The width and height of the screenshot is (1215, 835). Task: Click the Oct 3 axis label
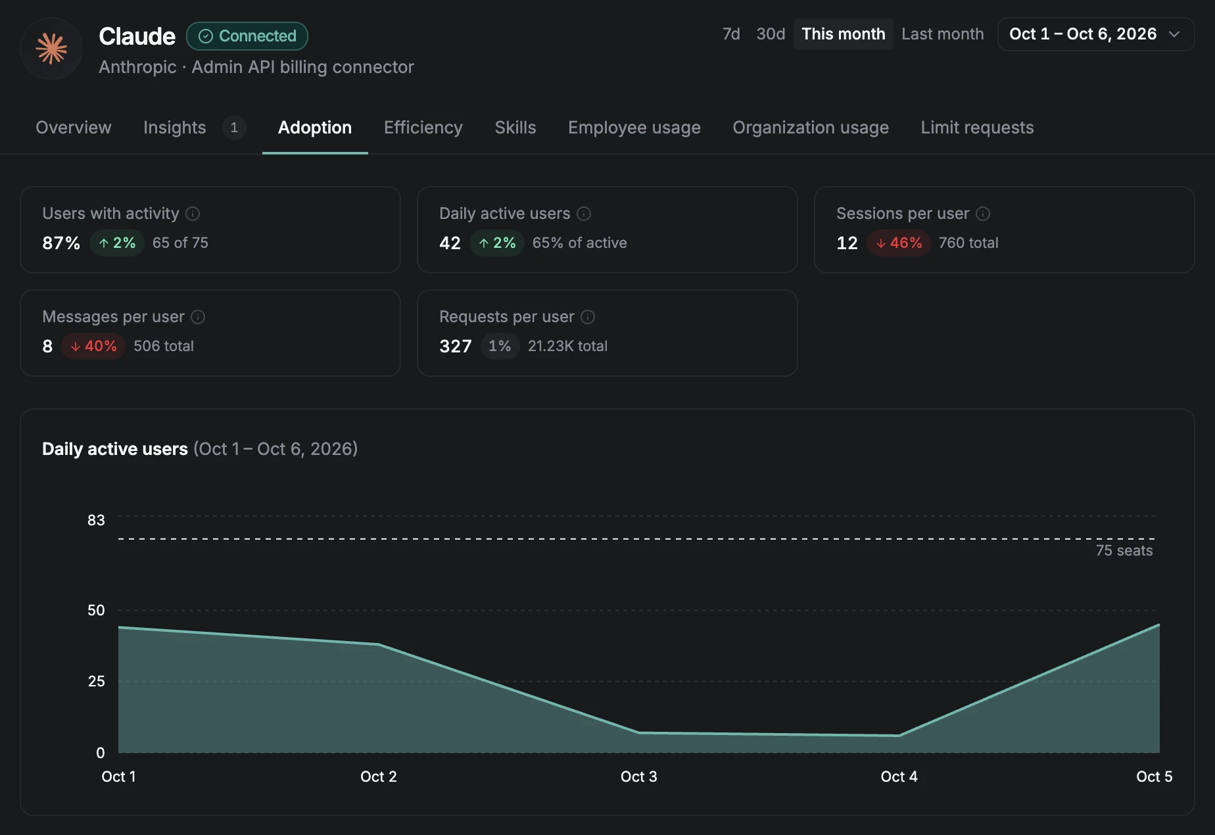click(x=639, y=777)
